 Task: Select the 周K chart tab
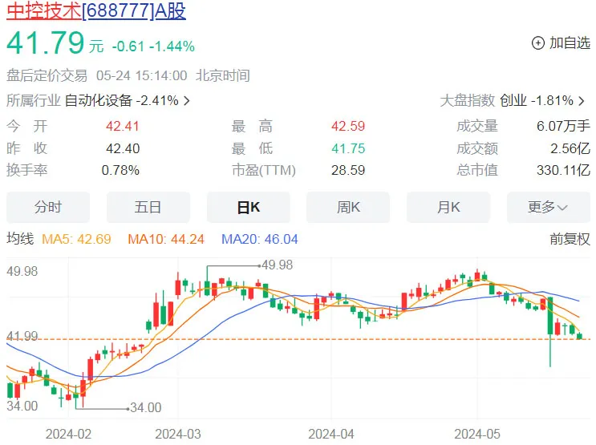click(x=348, y=208)
